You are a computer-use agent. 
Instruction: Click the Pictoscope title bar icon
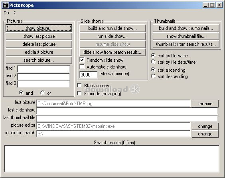[x=6, y=5]
